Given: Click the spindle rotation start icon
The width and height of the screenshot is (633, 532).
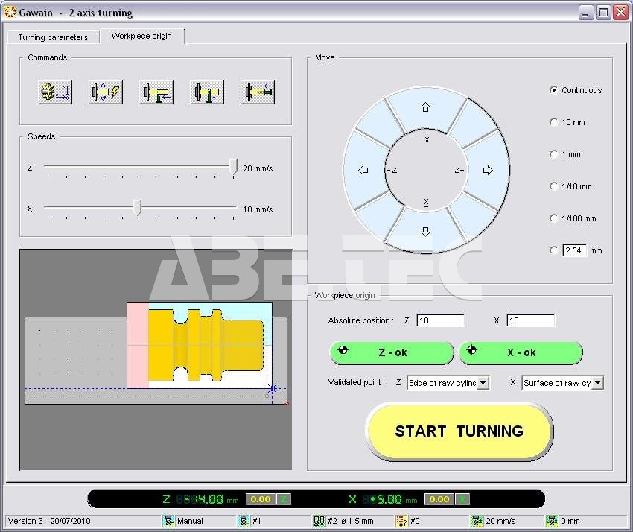Looking at the screenshot, I should 106,92.
